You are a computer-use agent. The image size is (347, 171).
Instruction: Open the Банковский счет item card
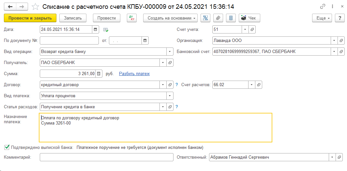point(341,52)
